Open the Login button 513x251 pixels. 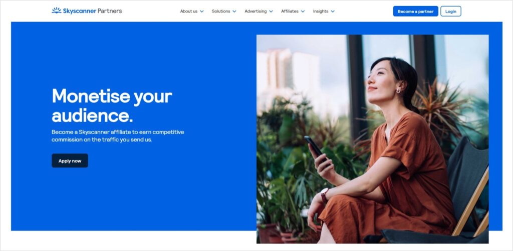click(451, 11)
